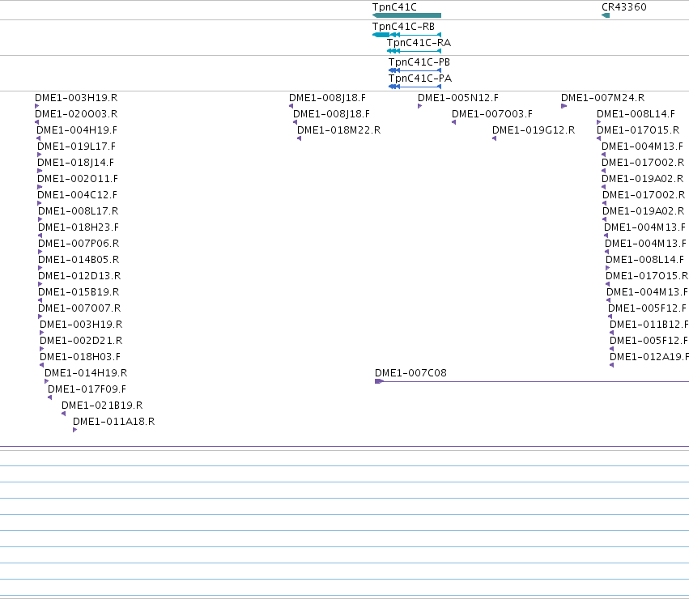Select DME1-018M22.R label
Image resolution: width=689 pixels, height=599 pixels.
pyautogui.click(x=338, y=130)
